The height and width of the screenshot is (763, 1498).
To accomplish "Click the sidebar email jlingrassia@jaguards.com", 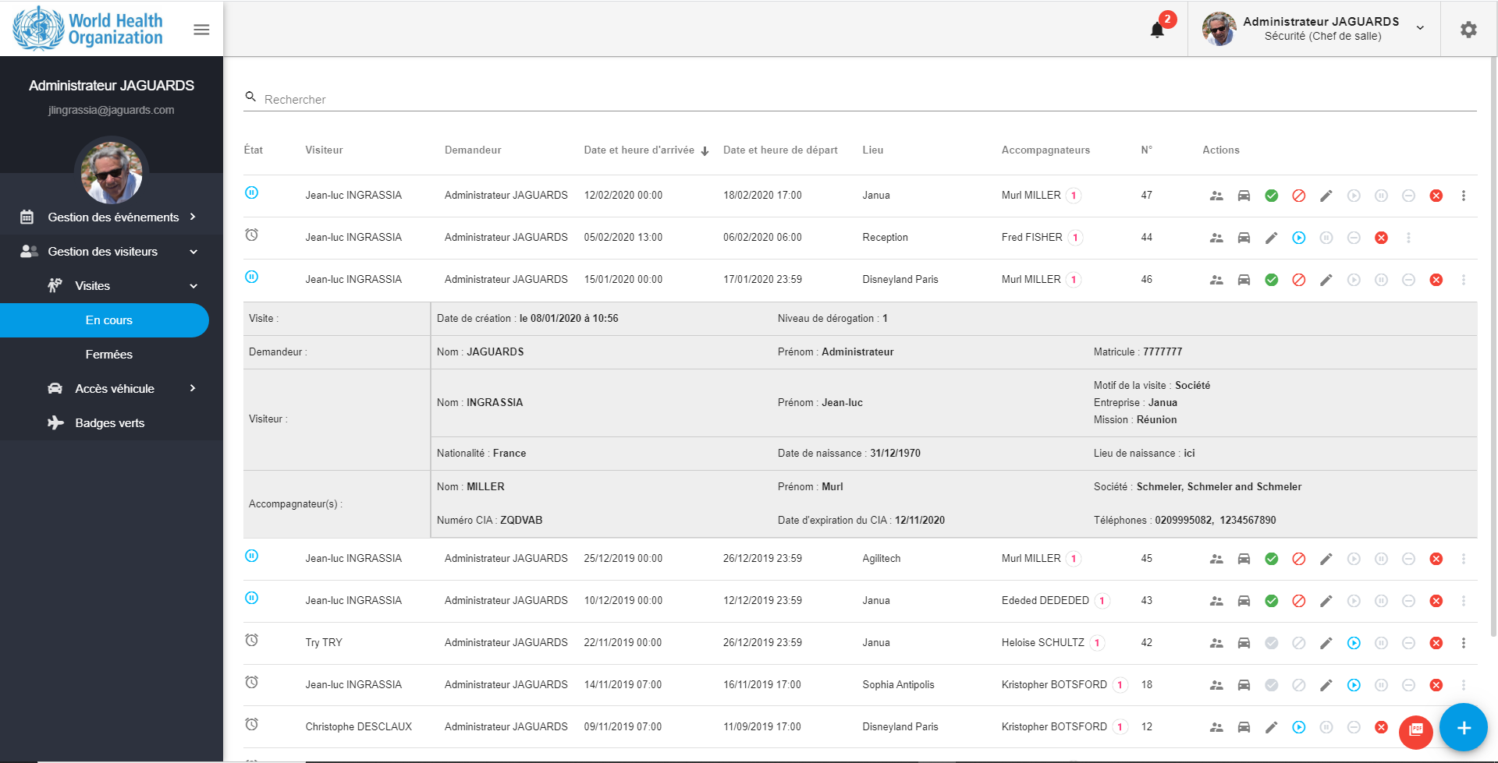I will 112,110.
